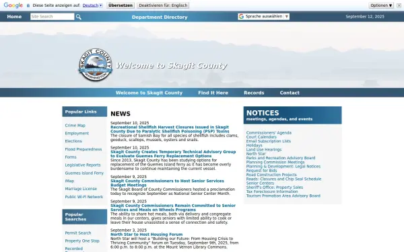The width and height of the screenshot is (404, 252).
Task: Open the Public Wi-Fi Network link
Action: click(83, 197)
